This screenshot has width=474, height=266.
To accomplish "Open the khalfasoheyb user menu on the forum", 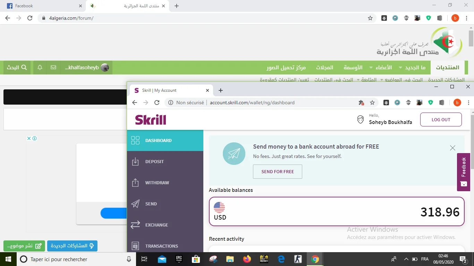I will pyautogui.click(x=87, y=68).
